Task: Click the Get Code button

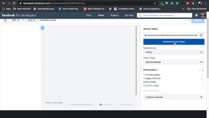Action: 105,105
